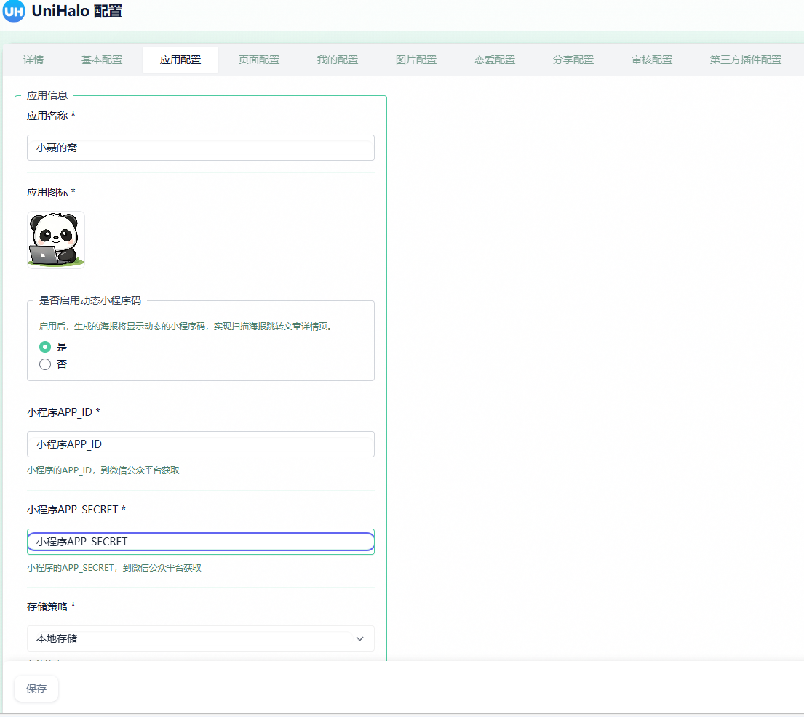Image resolution: width=804 pixels, height=717 pixels.
Task: Focus the 小程序APP_SECRET input field
Action: pos(200,541)
